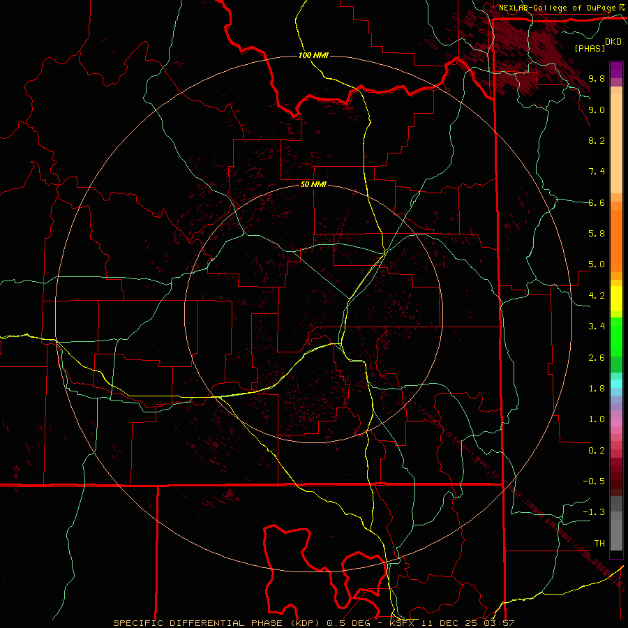
Task: Click the -0.5 scale value
Action: (594, 481)
